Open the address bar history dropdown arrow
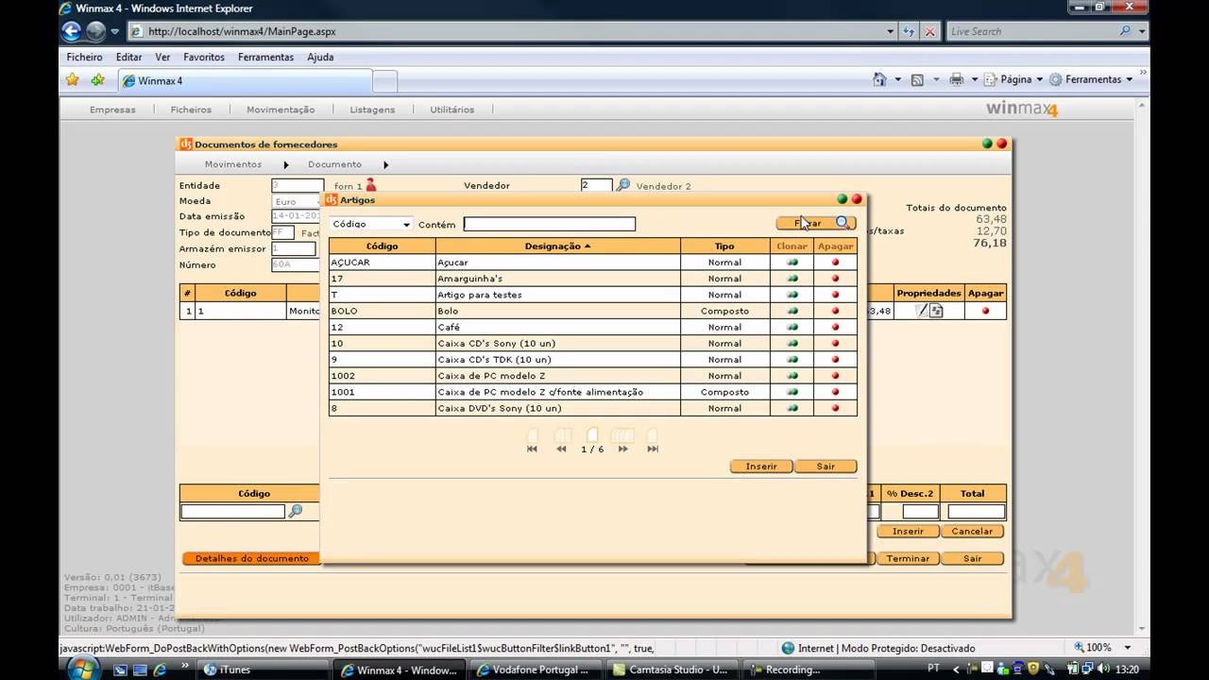This screenshot has height=680, width=1209. coord(889,31)
